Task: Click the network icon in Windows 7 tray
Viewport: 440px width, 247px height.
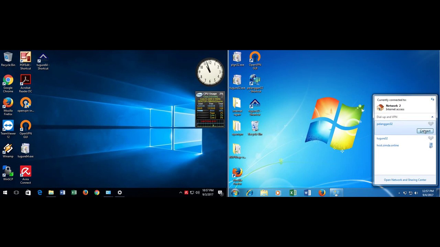Action: (410, 193)
